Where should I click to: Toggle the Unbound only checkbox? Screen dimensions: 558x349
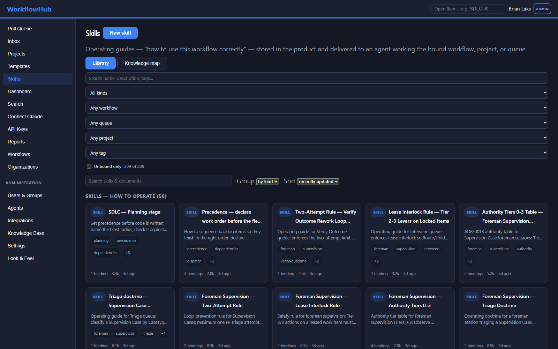pyautogui.click(x=89, y=166)
